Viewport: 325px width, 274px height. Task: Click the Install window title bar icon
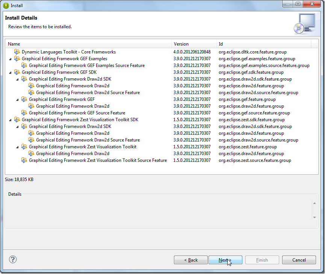pyautogui.click(x=6, y=6)
